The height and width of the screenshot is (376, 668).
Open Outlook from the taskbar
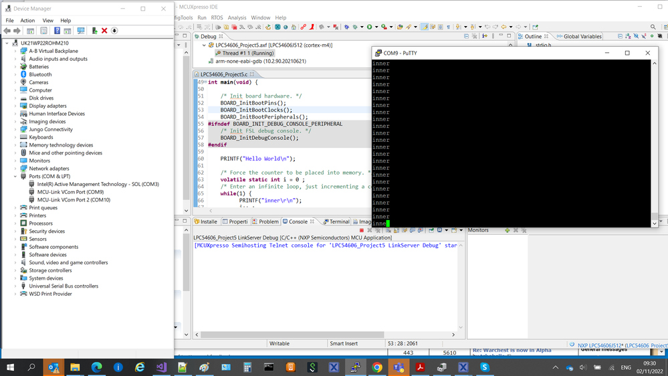point(53,367)
